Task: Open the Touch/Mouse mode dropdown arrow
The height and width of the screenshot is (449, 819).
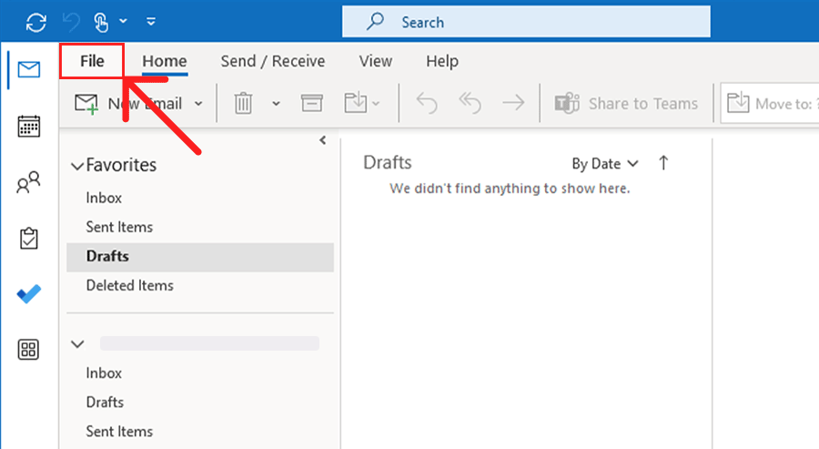Action: [x=123, y=22]
